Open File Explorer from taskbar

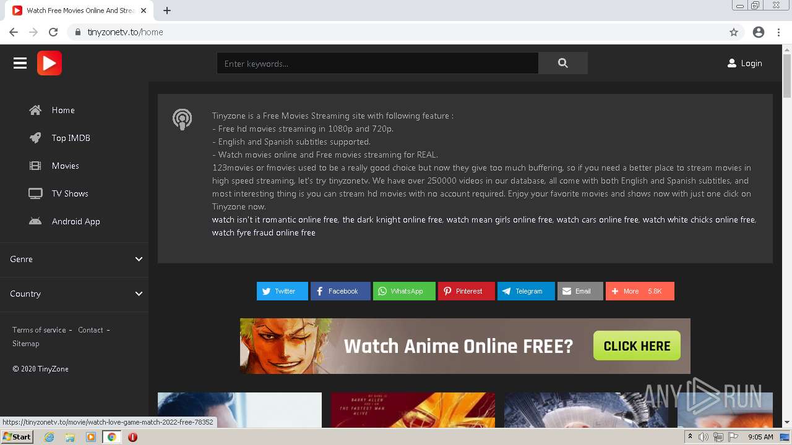(x=70, y=437)
